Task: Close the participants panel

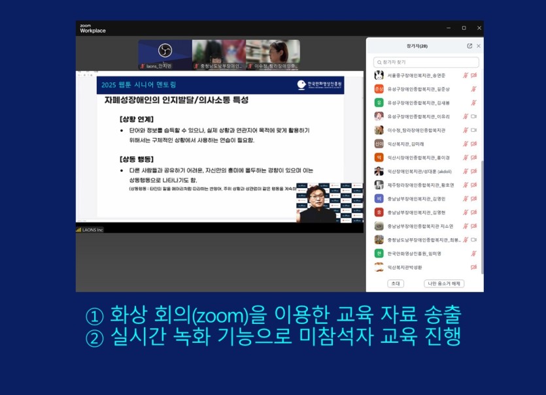Action: pos(479,46)
